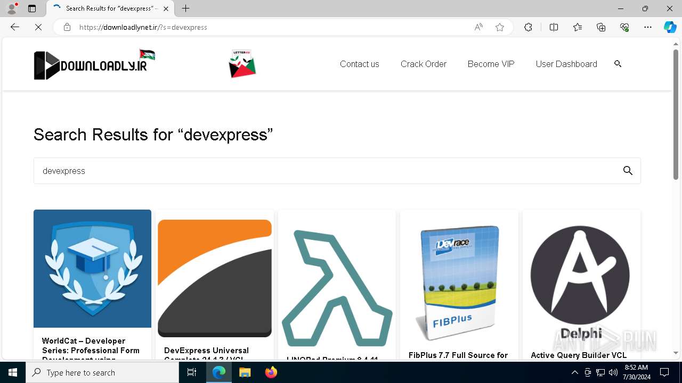The width and height of the screenshot is (682, 383).
Task: Stop loading the page
Action: pyautogui.click(x=38, y=27)
